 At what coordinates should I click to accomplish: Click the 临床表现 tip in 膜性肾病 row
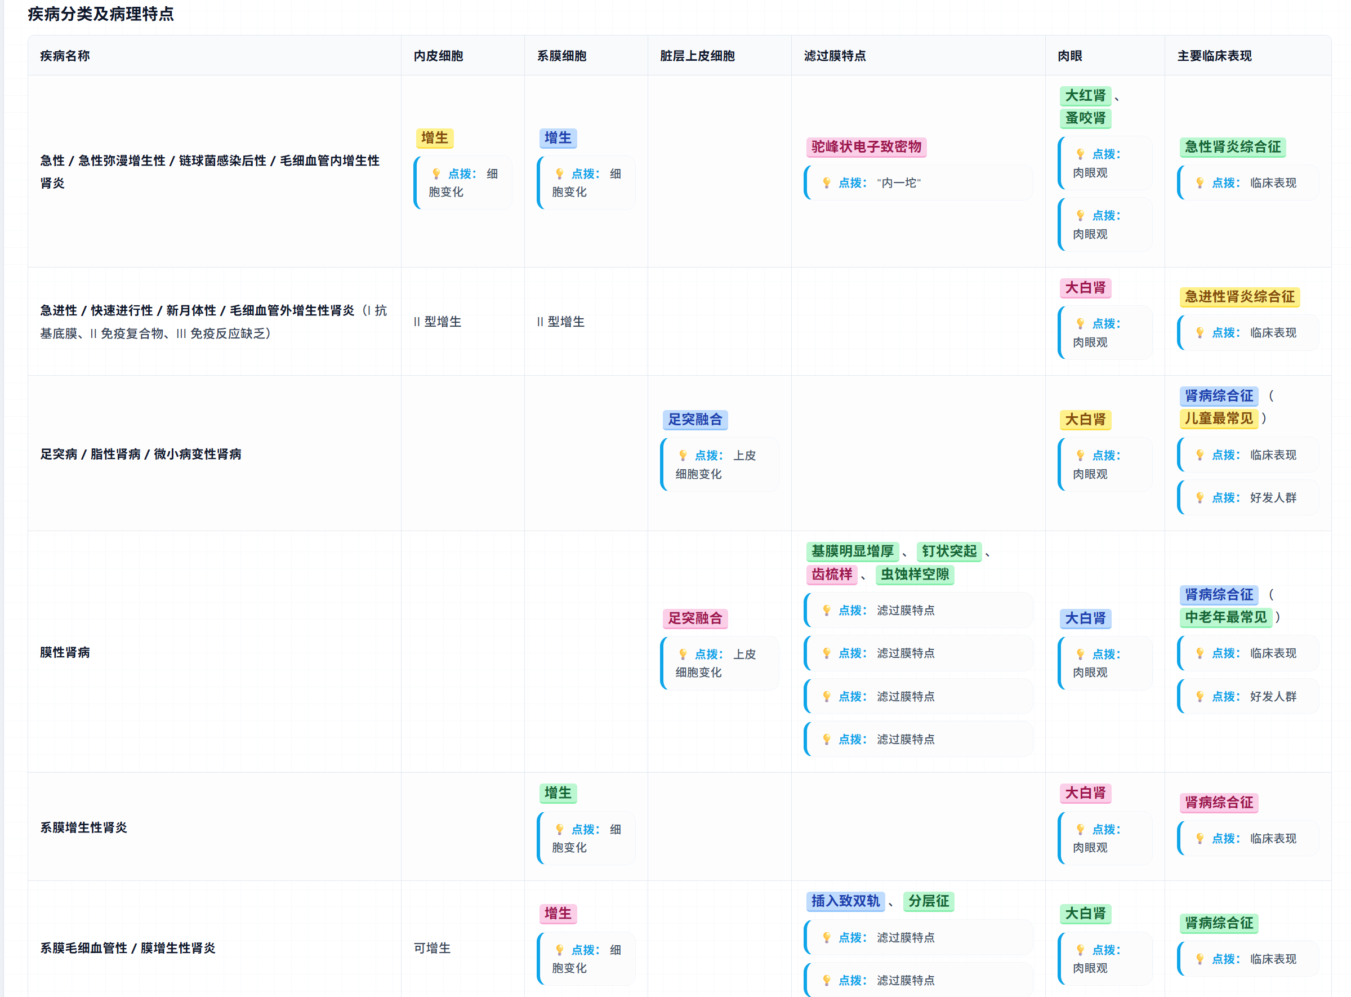click(1248, 653)
